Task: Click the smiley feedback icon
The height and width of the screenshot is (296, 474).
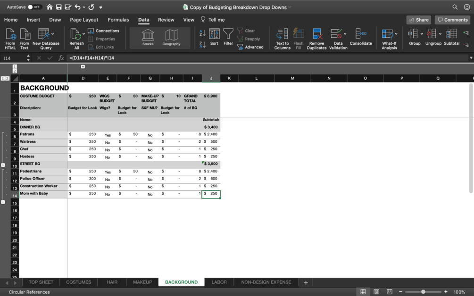Action: click(x=467, y=7)
